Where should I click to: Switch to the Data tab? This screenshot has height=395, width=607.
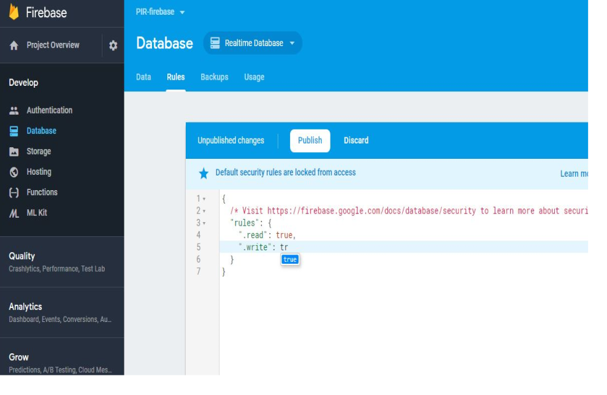143,77
